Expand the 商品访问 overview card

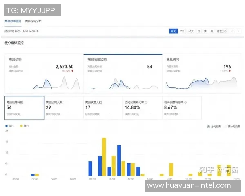[x=201, y=73]
